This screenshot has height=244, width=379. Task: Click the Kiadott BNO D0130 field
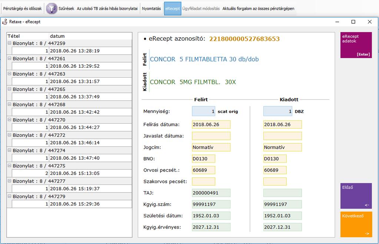275,159
